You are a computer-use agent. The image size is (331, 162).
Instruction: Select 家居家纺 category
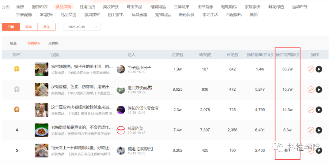pyautogui.click(x=253, y=7)
